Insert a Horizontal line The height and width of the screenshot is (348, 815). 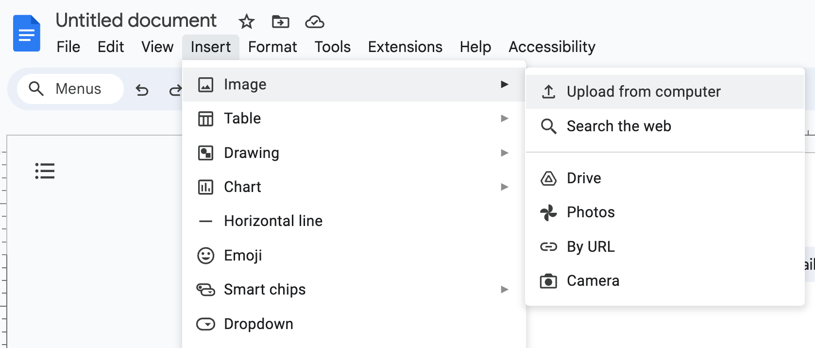tap(354, 221)
